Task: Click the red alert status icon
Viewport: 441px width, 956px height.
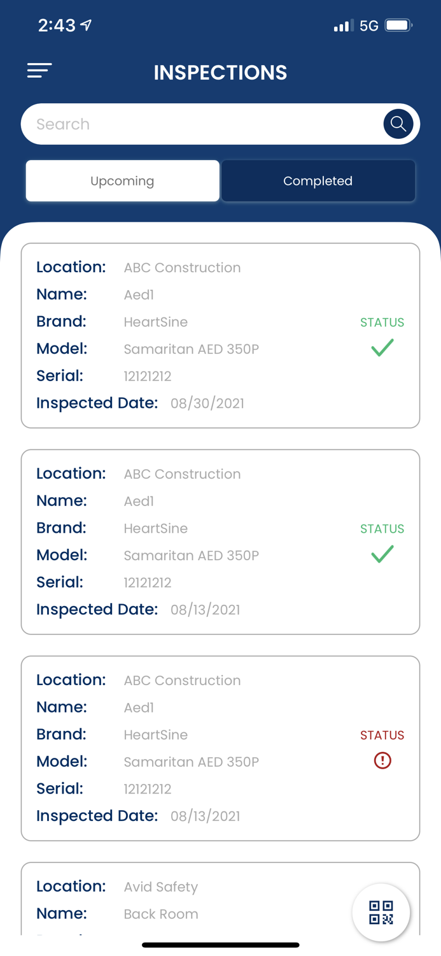Action: pos(382,761)
